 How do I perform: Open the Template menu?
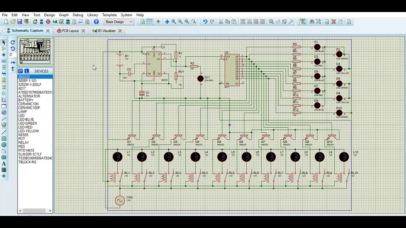pyautogui.click(x=109, y=15)
